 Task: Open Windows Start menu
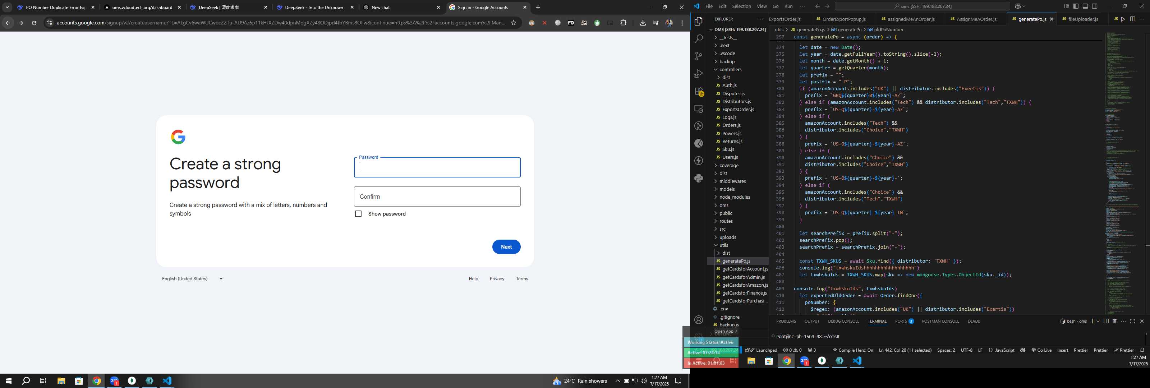pos(8,381)
